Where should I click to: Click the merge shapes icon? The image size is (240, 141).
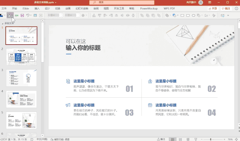(x=167, y=15)
